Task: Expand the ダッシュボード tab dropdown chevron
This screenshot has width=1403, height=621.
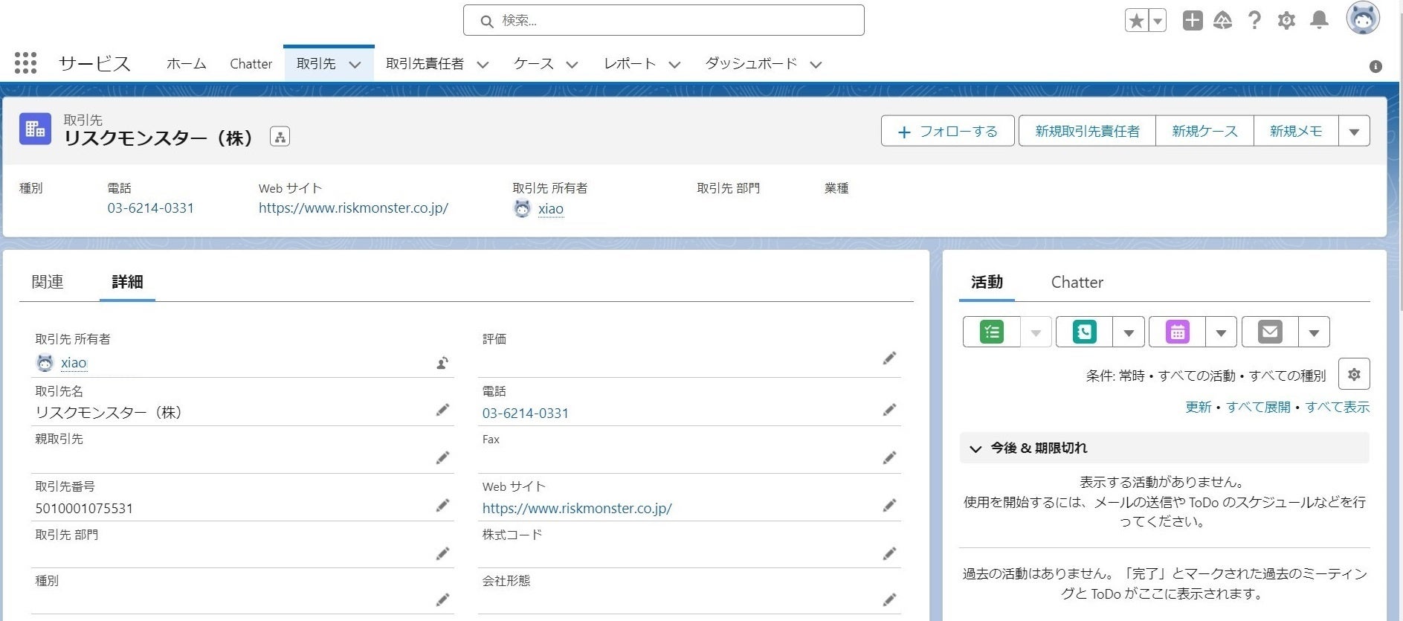Action: click(x=816, y=65)
